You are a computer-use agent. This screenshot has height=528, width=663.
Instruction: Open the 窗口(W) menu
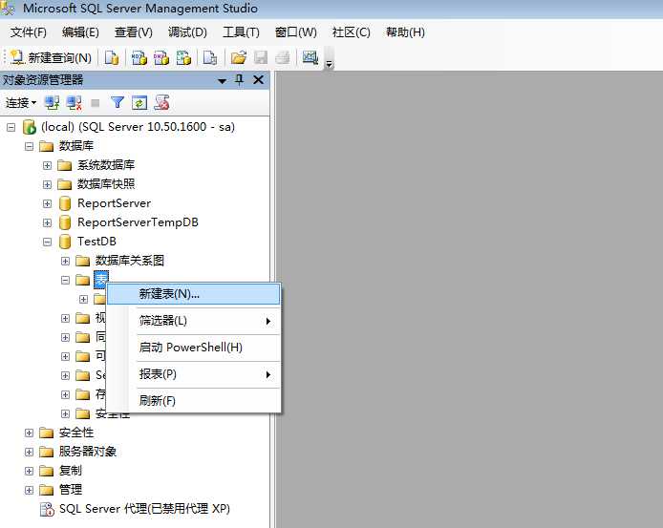295,32
